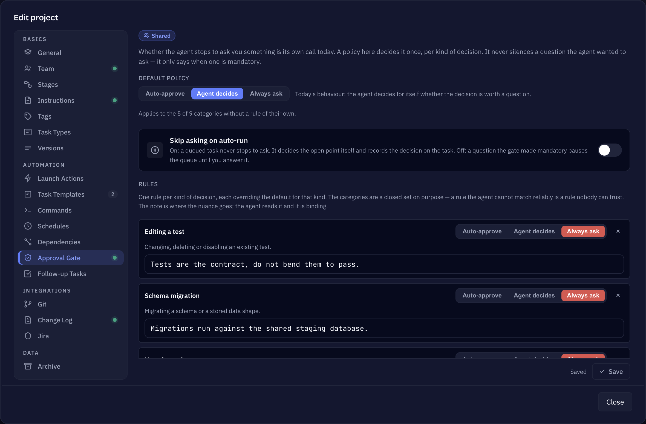Select the Task Templates icon
646x424 pixels.
[28, 194]
